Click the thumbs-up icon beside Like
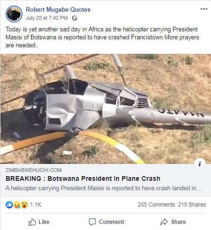This screenshot has width=211, height=230. click(32, 222)
